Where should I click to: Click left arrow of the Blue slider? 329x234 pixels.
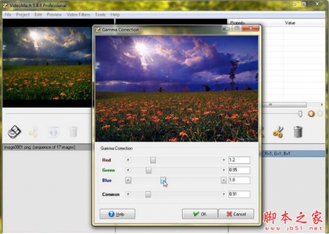coord(128,180)
